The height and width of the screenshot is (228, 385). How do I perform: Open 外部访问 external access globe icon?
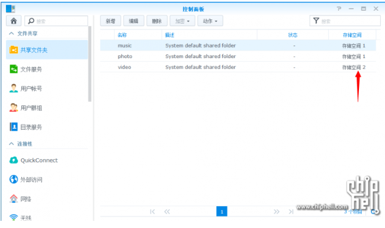point(14,179)
